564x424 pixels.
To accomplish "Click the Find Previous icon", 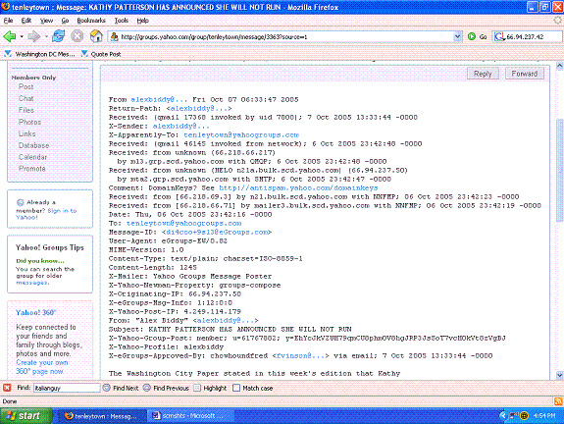I will pyautogui.click(x=147, y=388).
